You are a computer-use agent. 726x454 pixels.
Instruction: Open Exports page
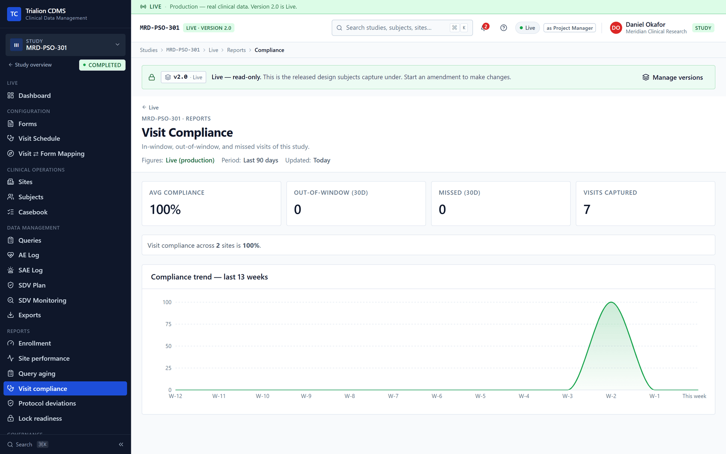coord(65,315)
